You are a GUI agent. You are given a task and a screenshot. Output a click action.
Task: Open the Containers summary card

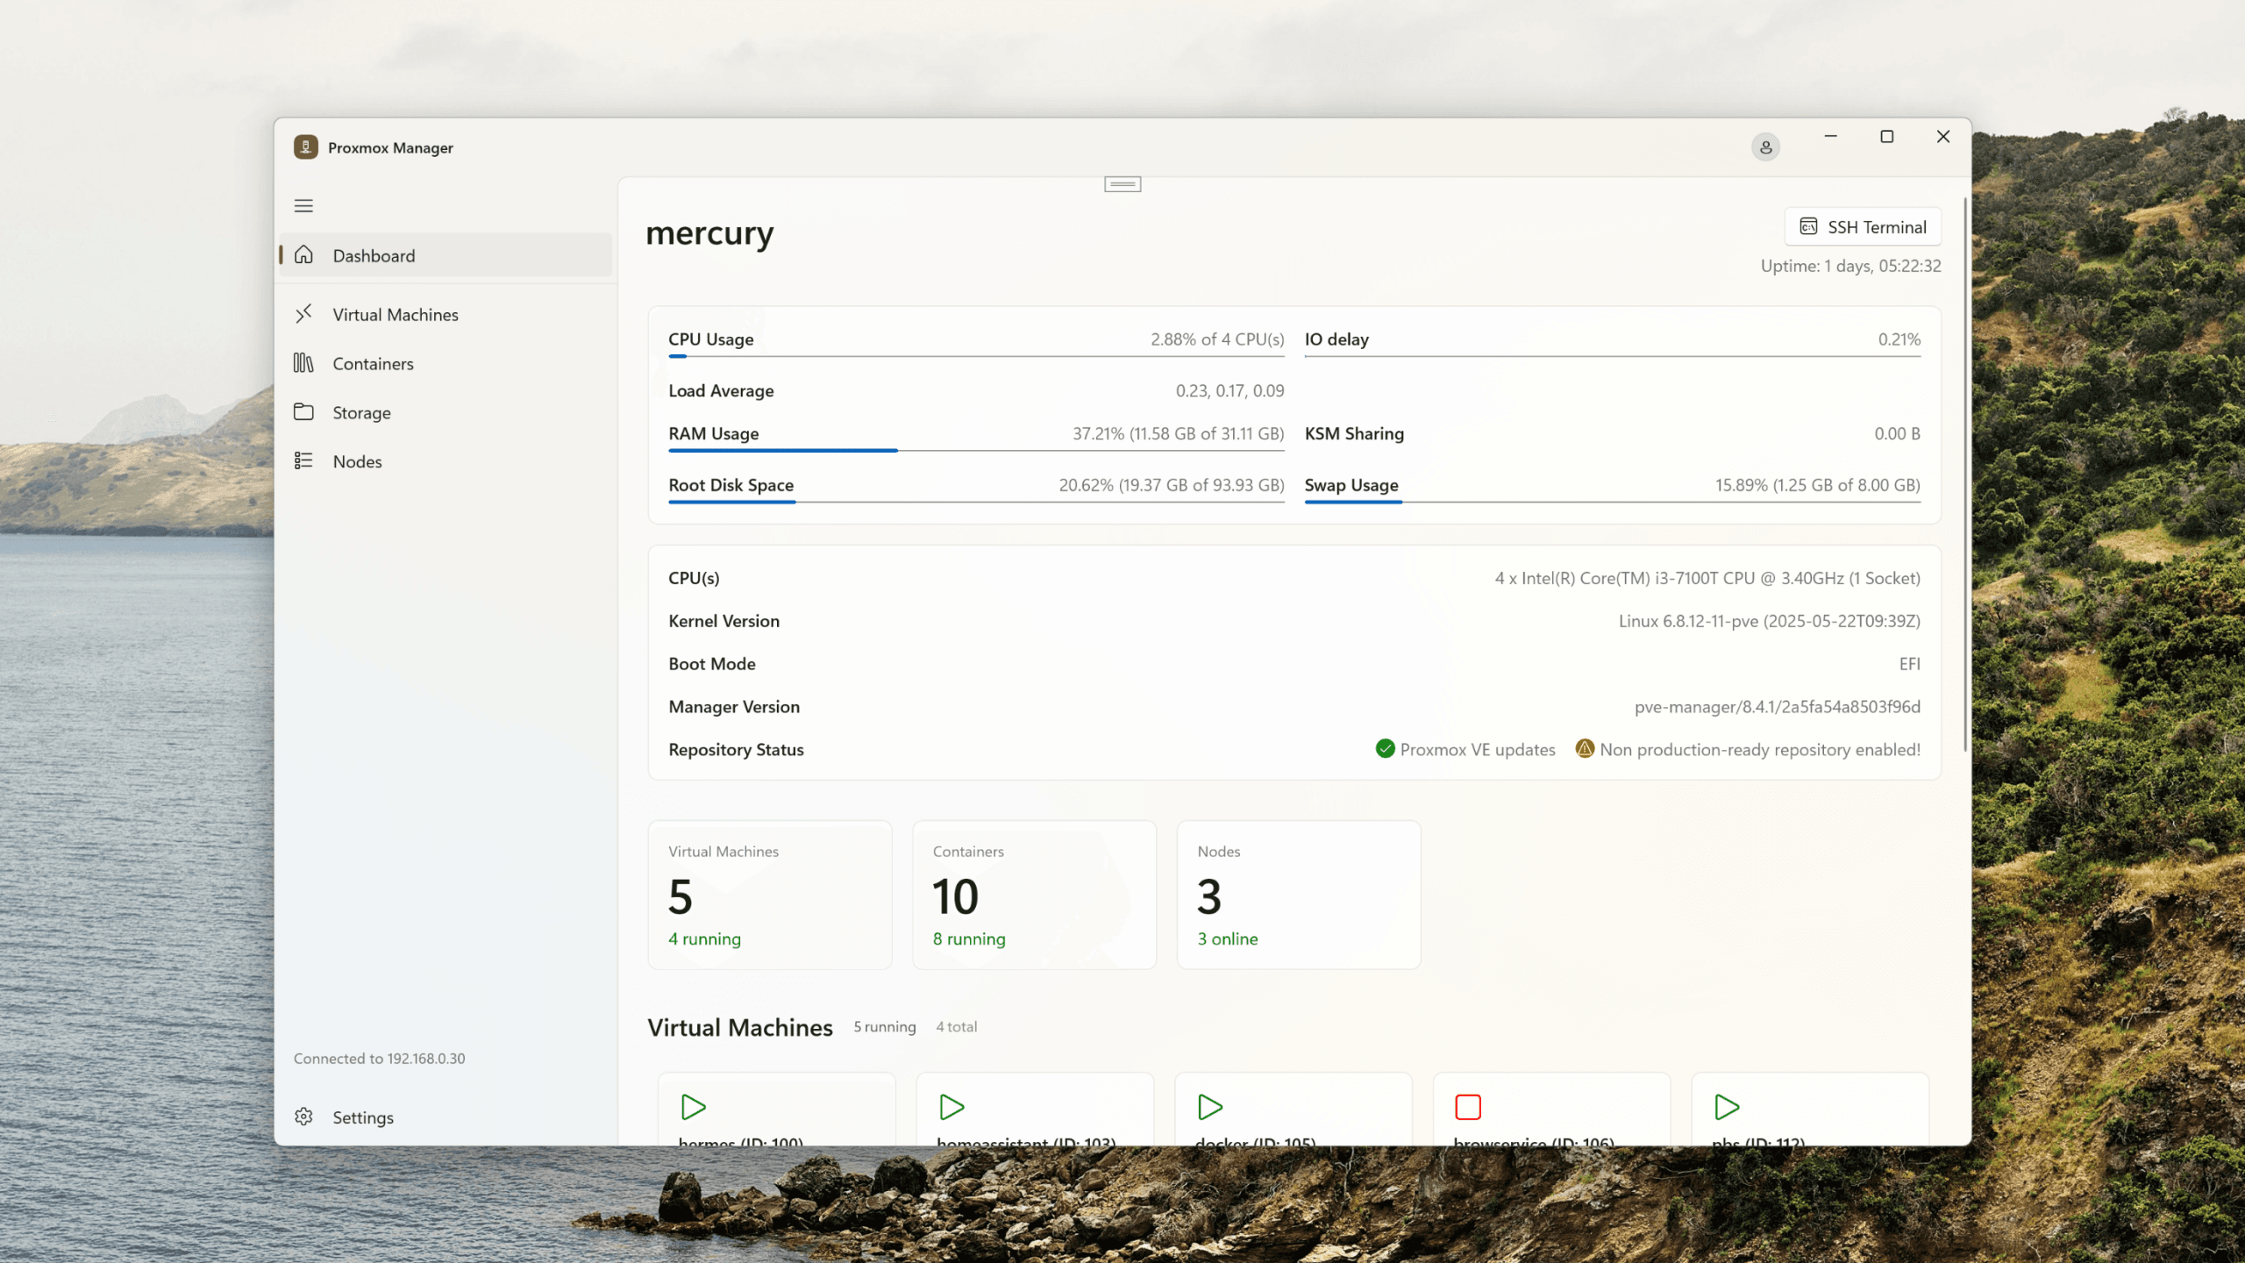tap(1034, 895)
